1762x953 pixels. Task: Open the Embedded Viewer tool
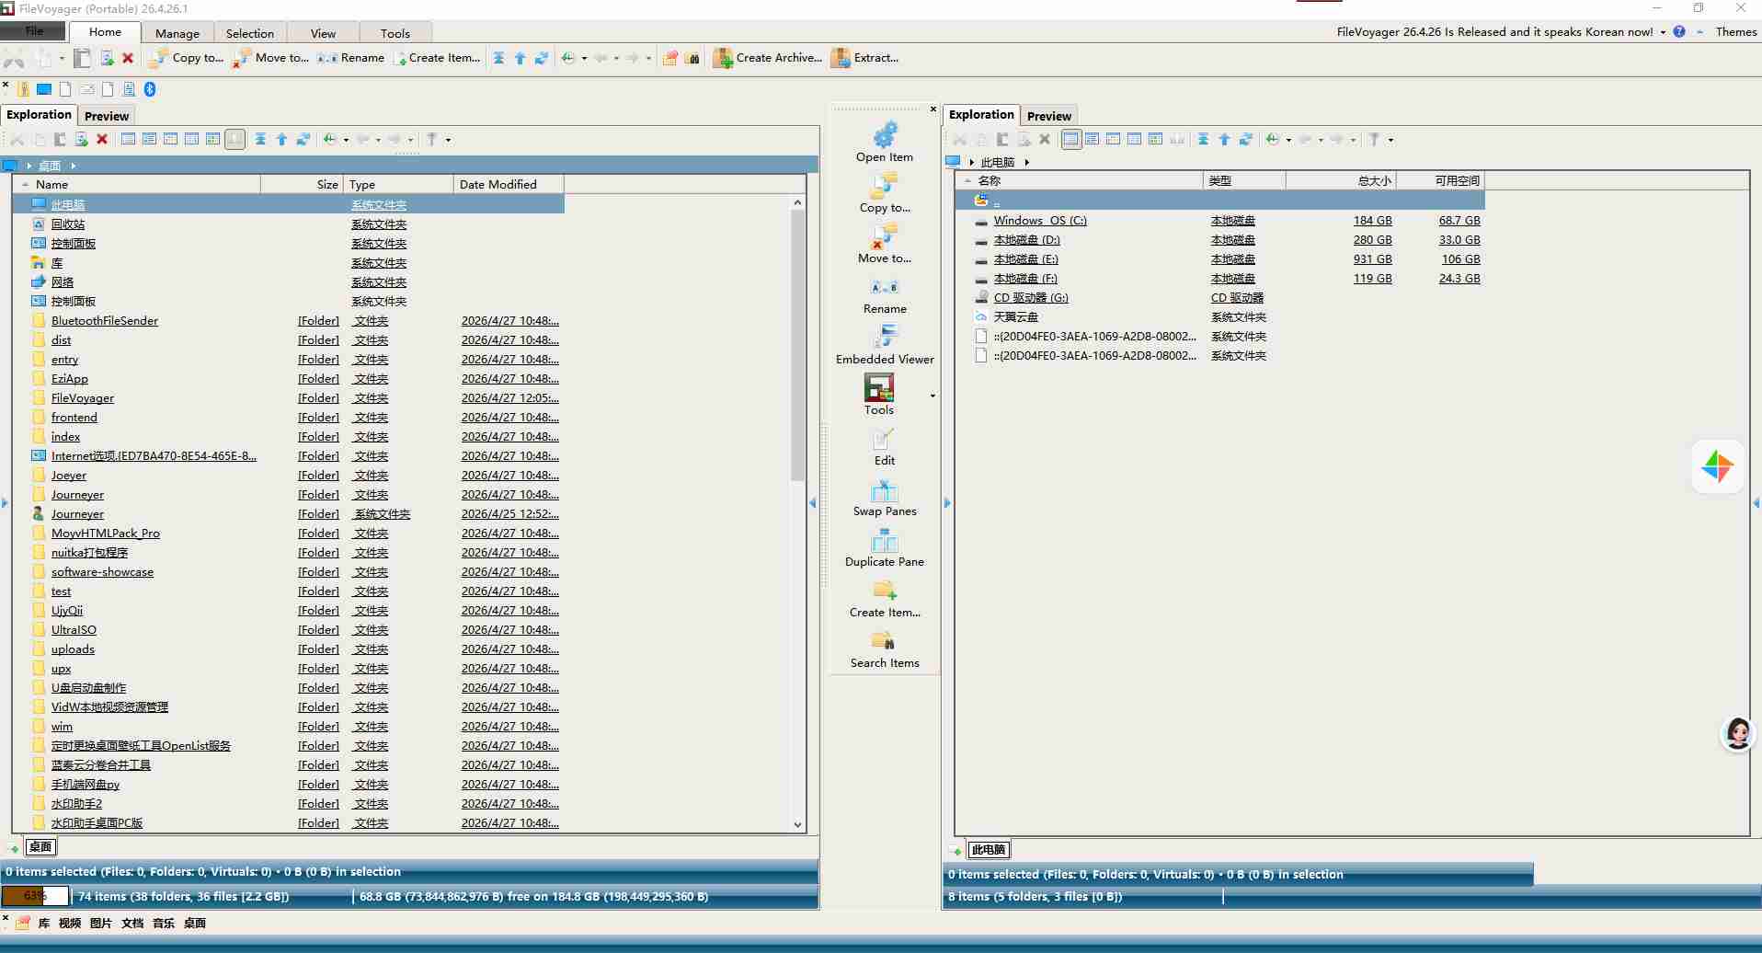pyautogui.click(x=884, y=339)
